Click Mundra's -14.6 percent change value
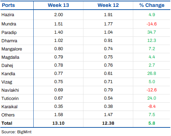This screenshot has height=136, width=171. coord(151,24)
